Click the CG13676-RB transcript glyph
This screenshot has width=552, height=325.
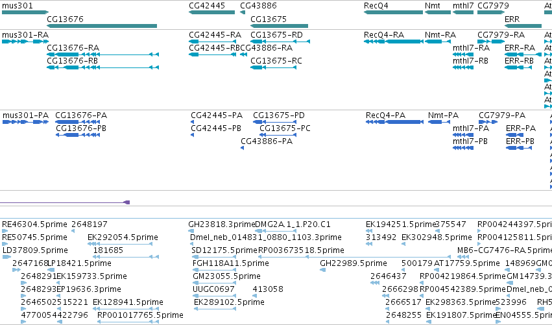click(x=102, y=67)
